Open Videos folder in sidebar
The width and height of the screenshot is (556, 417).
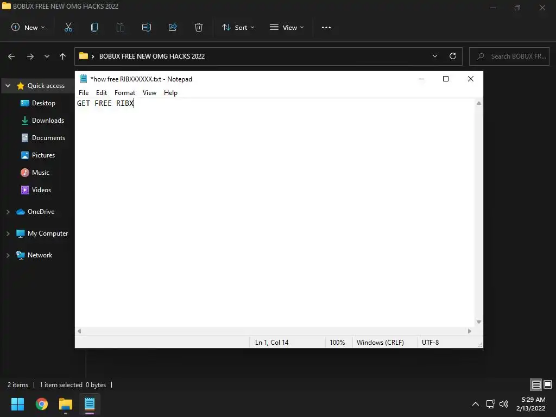pos(36,190)
